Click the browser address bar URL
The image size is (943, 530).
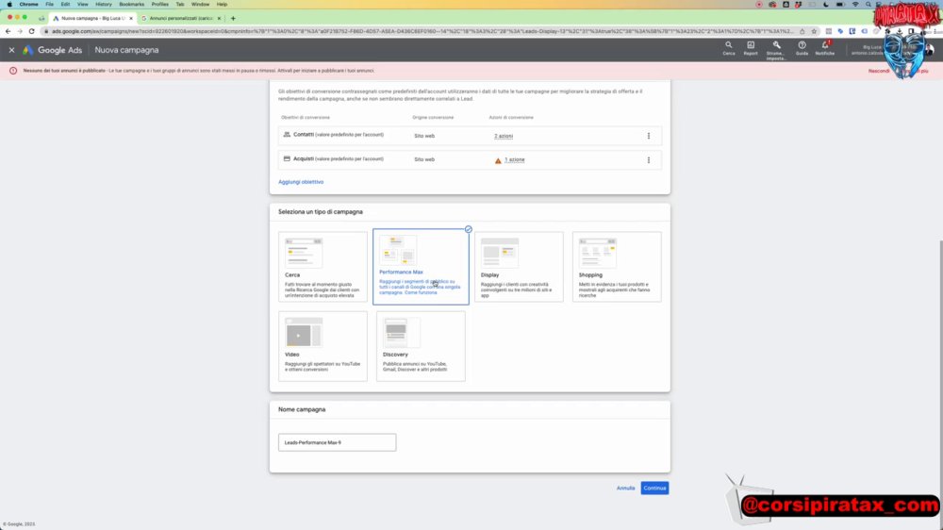[x=422, y=31]
